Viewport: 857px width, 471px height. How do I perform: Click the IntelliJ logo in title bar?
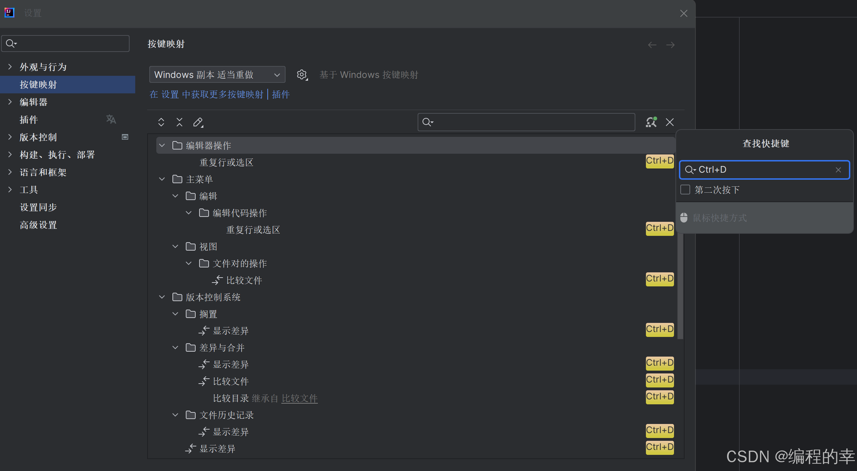coord(9,13)
